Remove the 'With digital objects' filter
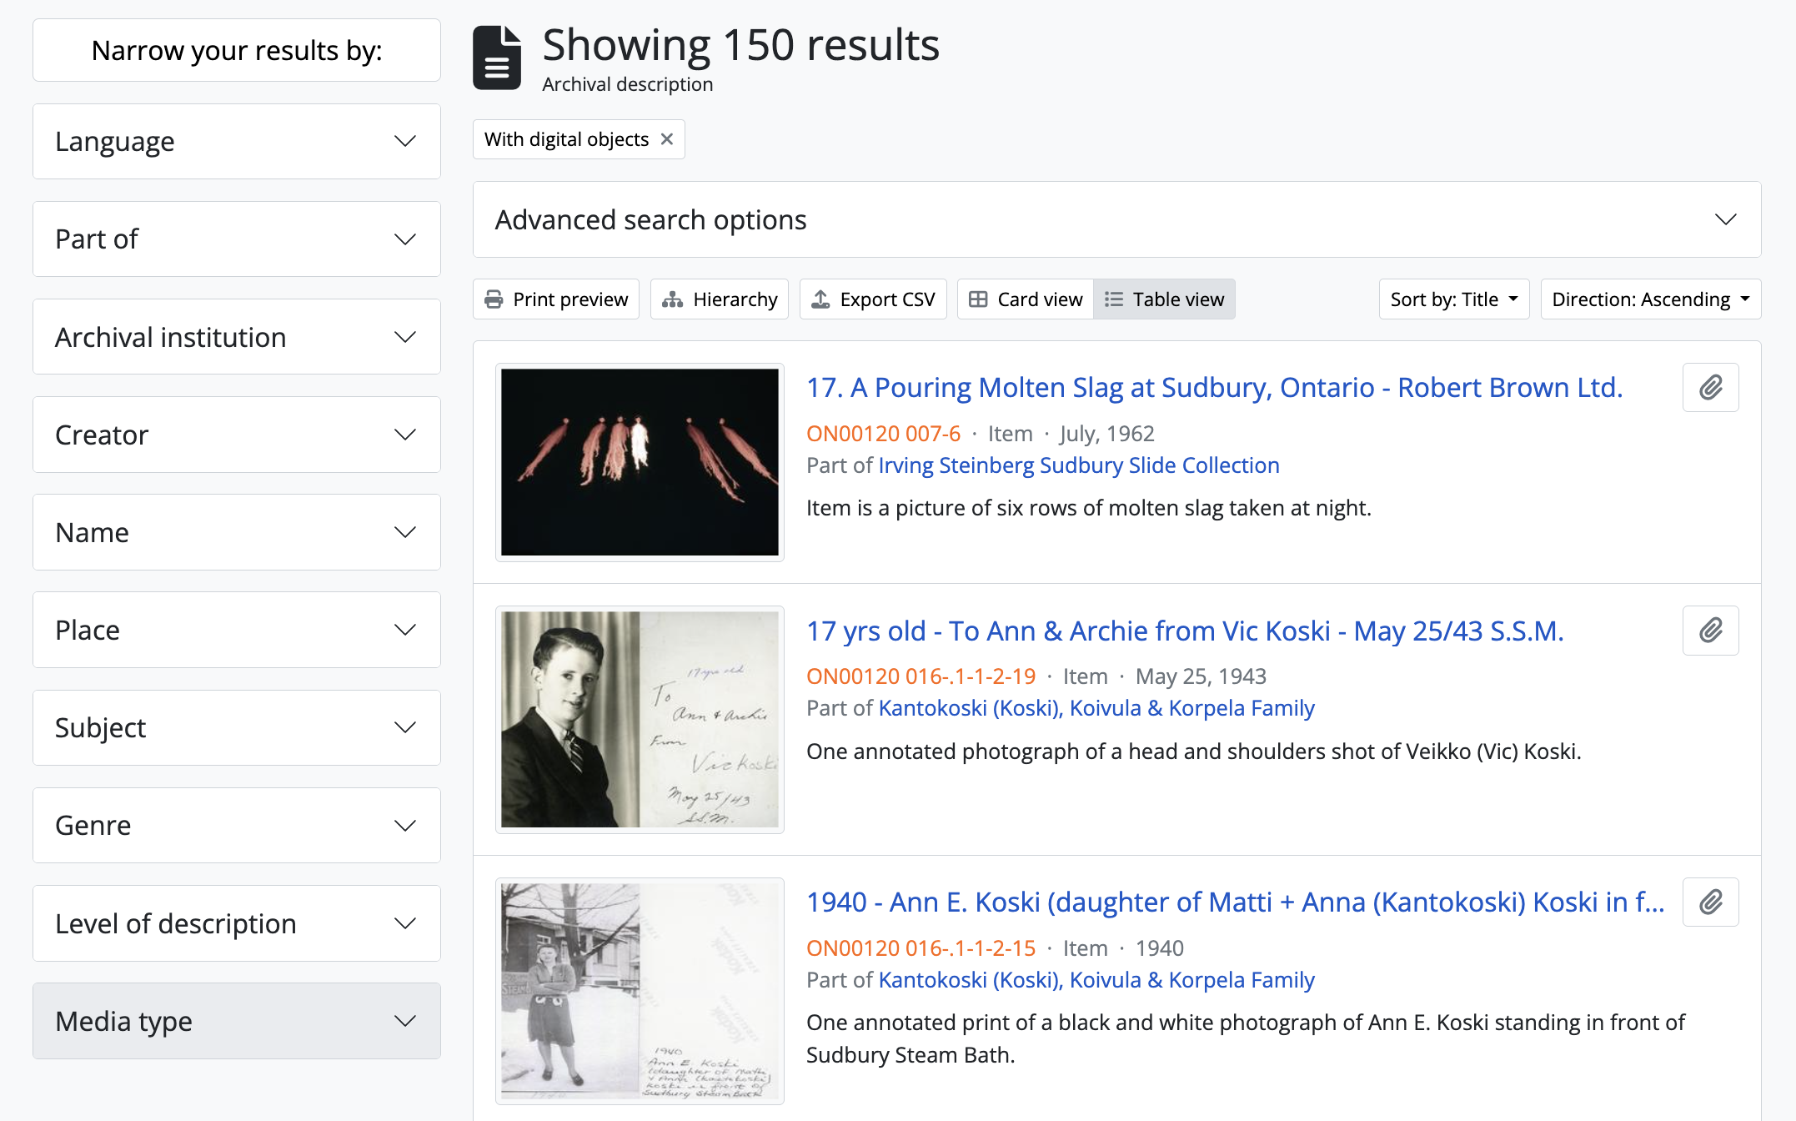 pos(666,139)
